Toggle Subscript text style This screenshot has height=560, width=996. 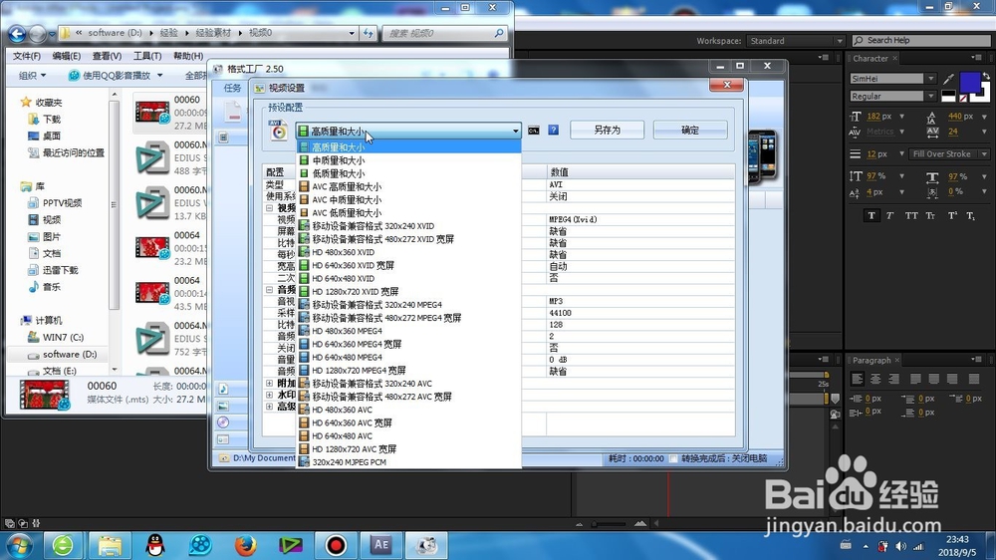970,215
